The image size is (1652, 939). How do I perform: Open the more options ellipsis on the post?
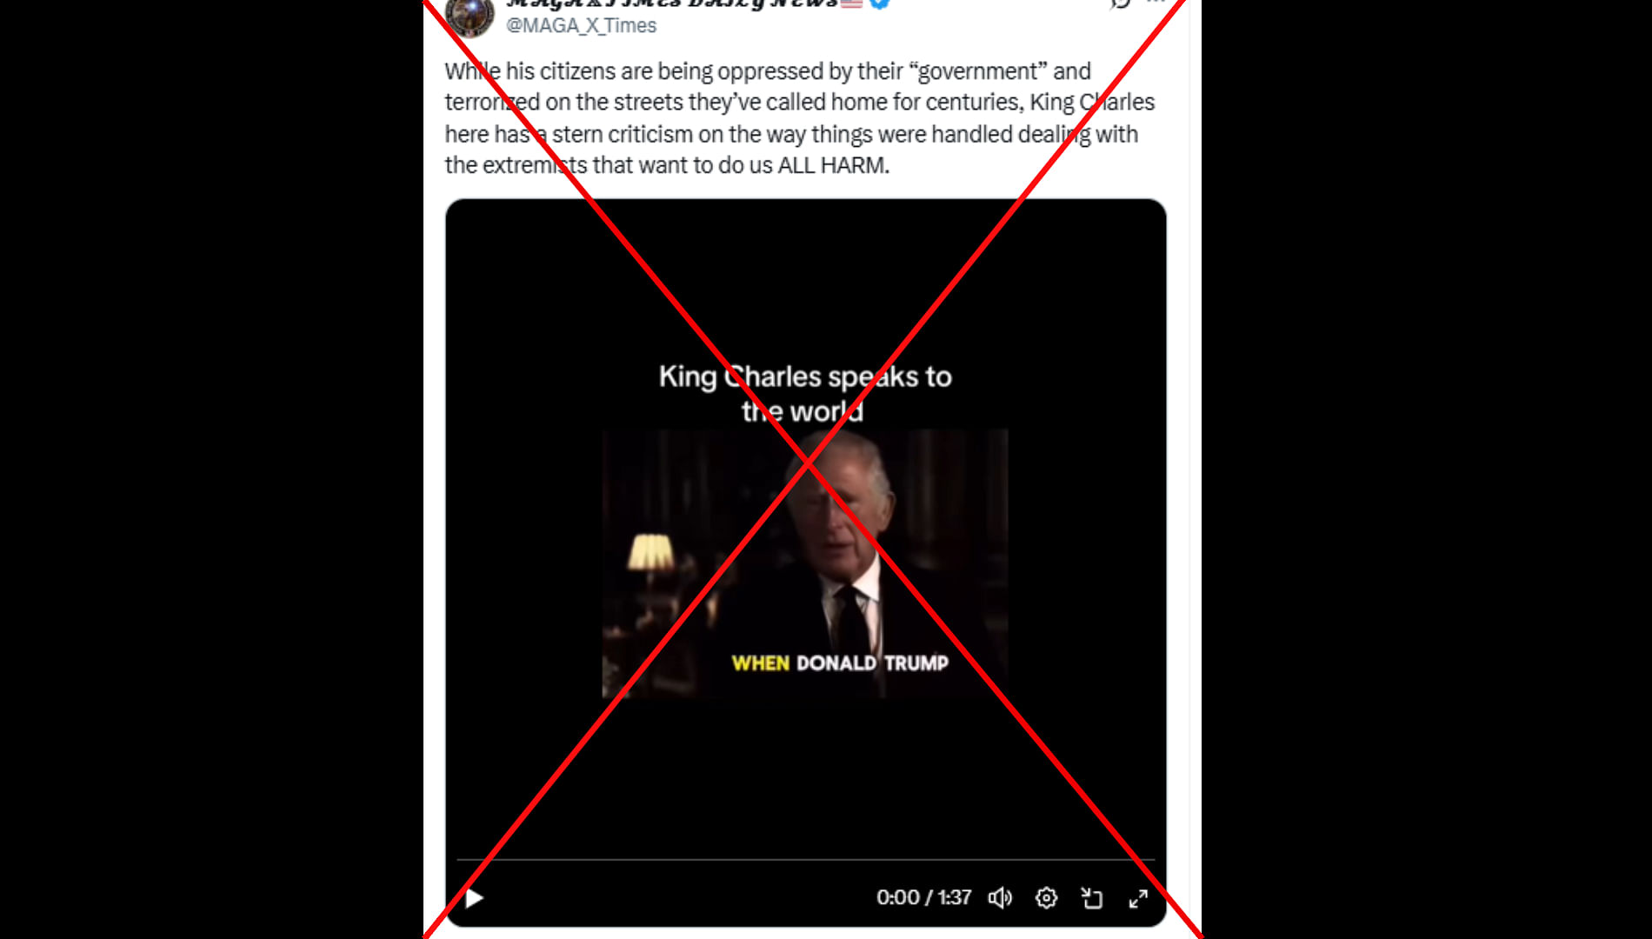pyautogui.click(x=1156, y=2)
